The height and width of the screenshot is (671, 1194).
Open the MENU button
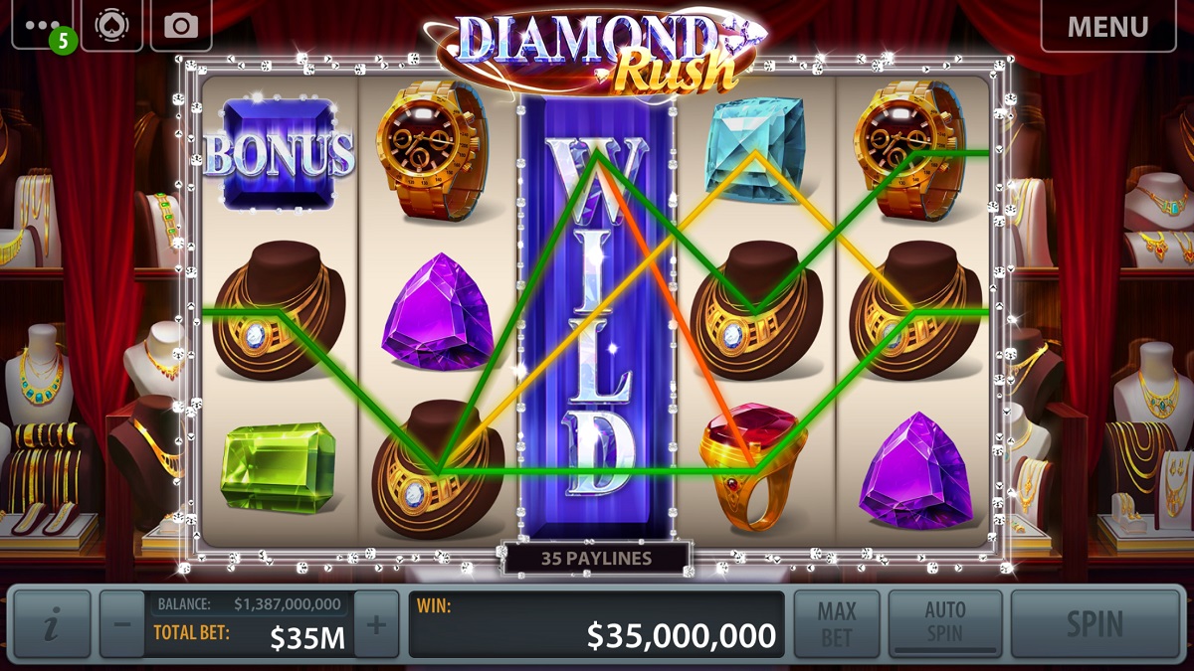(1108, 26)
